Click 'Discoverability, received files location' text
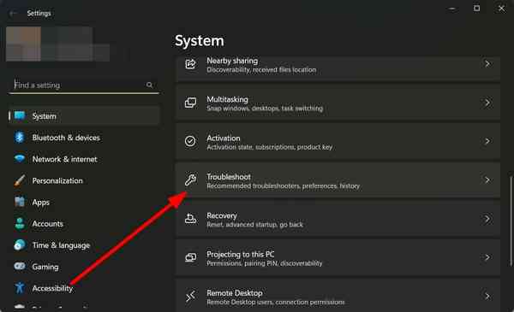 coord(261,70)
